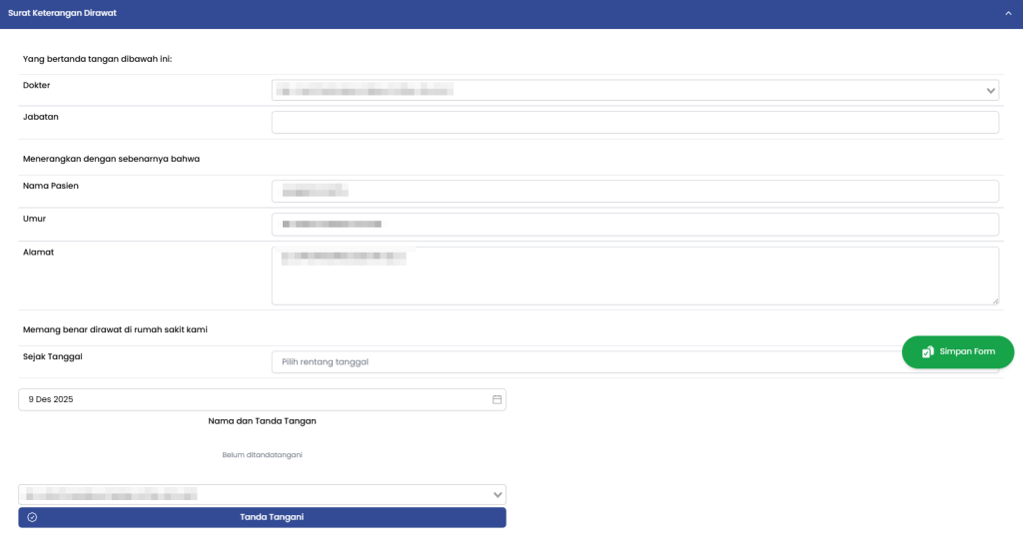Click the Dokter dropdown arrow icon
Screen dimensions: 1023x552
click(991, 91)
